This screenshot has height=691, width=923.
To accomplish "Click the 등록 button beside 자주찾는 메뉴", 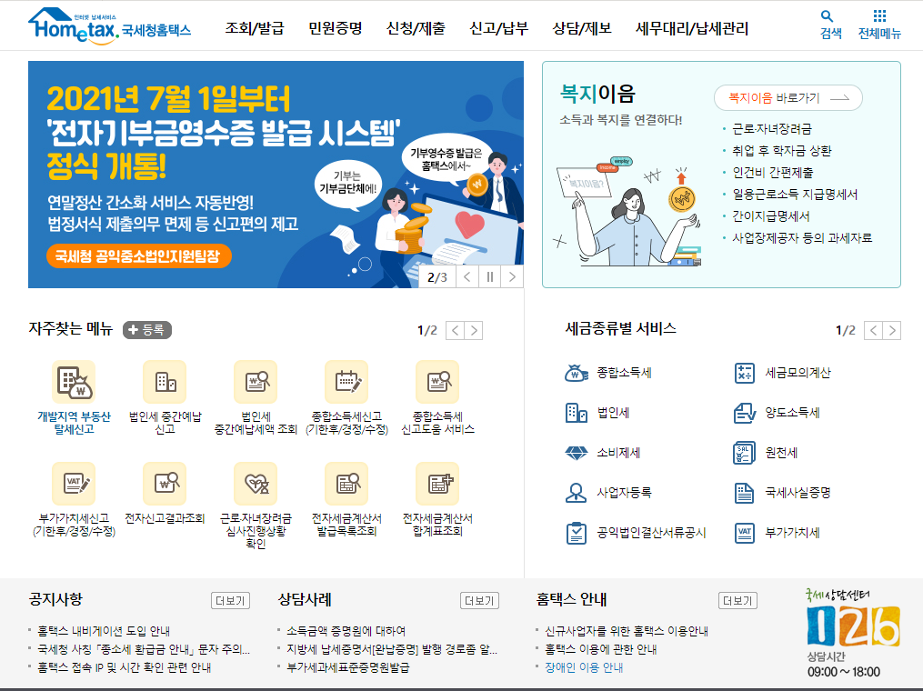I will 147,330.
